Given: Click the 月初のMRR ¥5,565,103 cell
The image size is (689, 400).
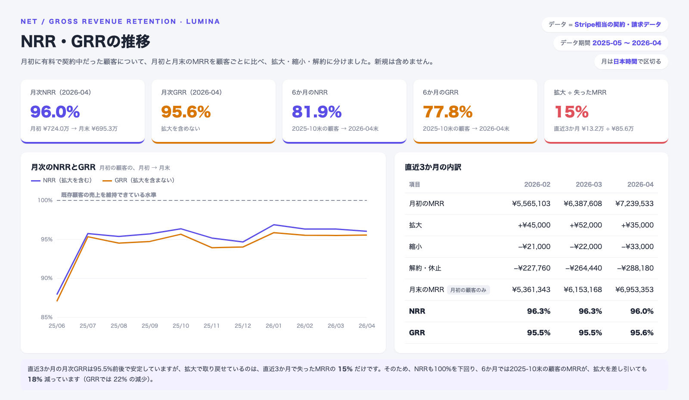Looking at the screenshot, I should (x=531, y=203).
